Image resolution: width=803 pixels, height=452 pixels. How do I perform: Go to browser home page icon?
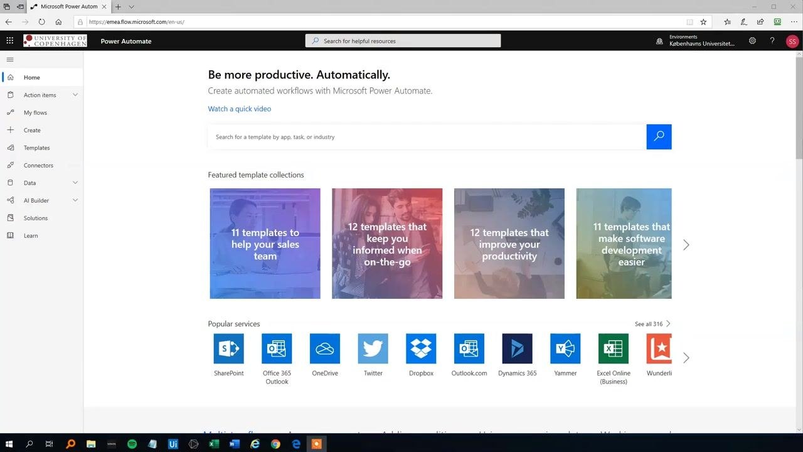(58, 22)
